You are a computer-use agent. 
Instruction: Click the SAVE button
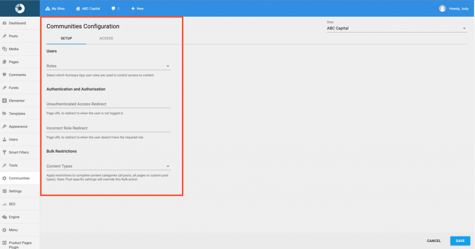coord(460,241)
